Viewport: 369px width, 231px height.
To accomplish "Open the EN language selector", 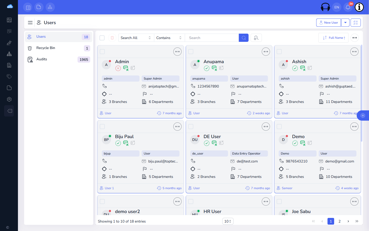I will [337, 7].
